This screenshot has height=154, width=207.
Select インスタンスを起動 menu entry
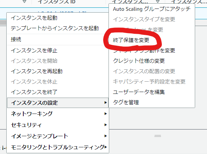click(34, 18)
